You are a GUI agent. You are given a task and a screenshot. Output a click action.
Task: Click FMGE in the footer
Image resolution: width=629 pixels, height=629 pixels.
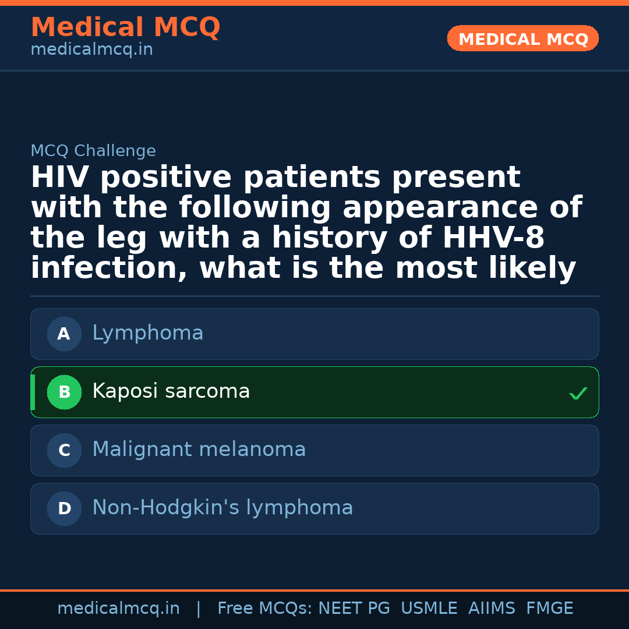(x=550, y=609)
